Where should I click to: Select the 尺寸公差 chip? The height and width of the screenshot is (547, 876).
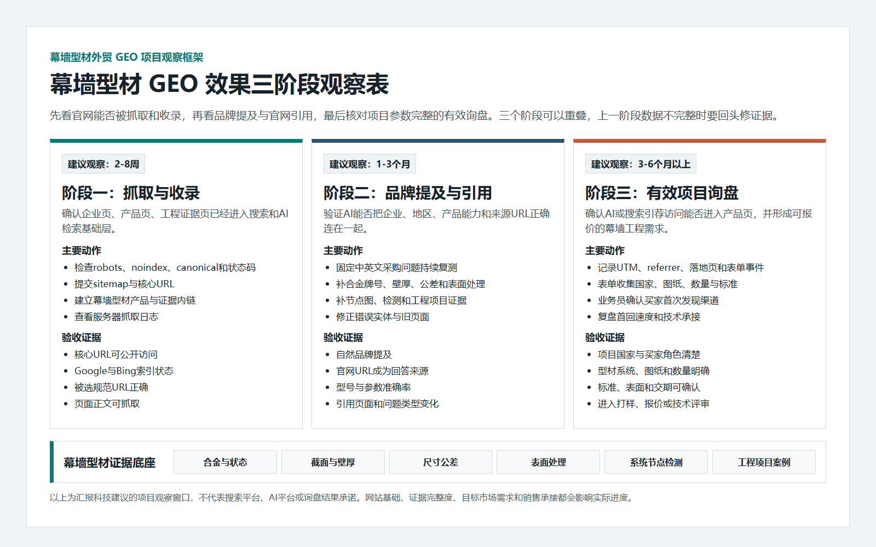coord(441,462)
